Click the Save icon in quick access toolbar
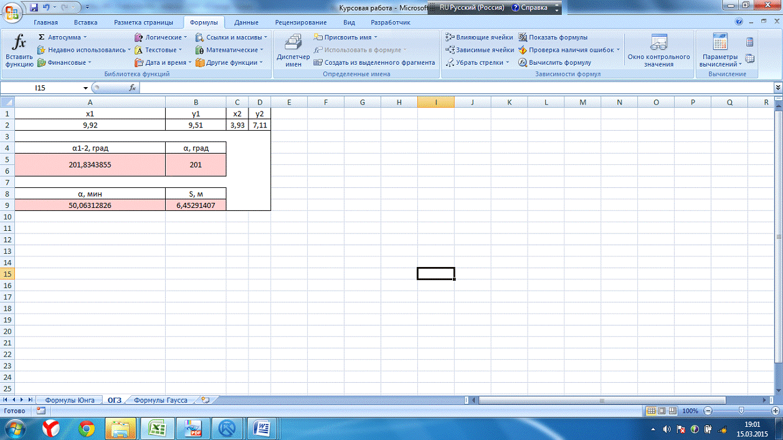 point(34,7)
